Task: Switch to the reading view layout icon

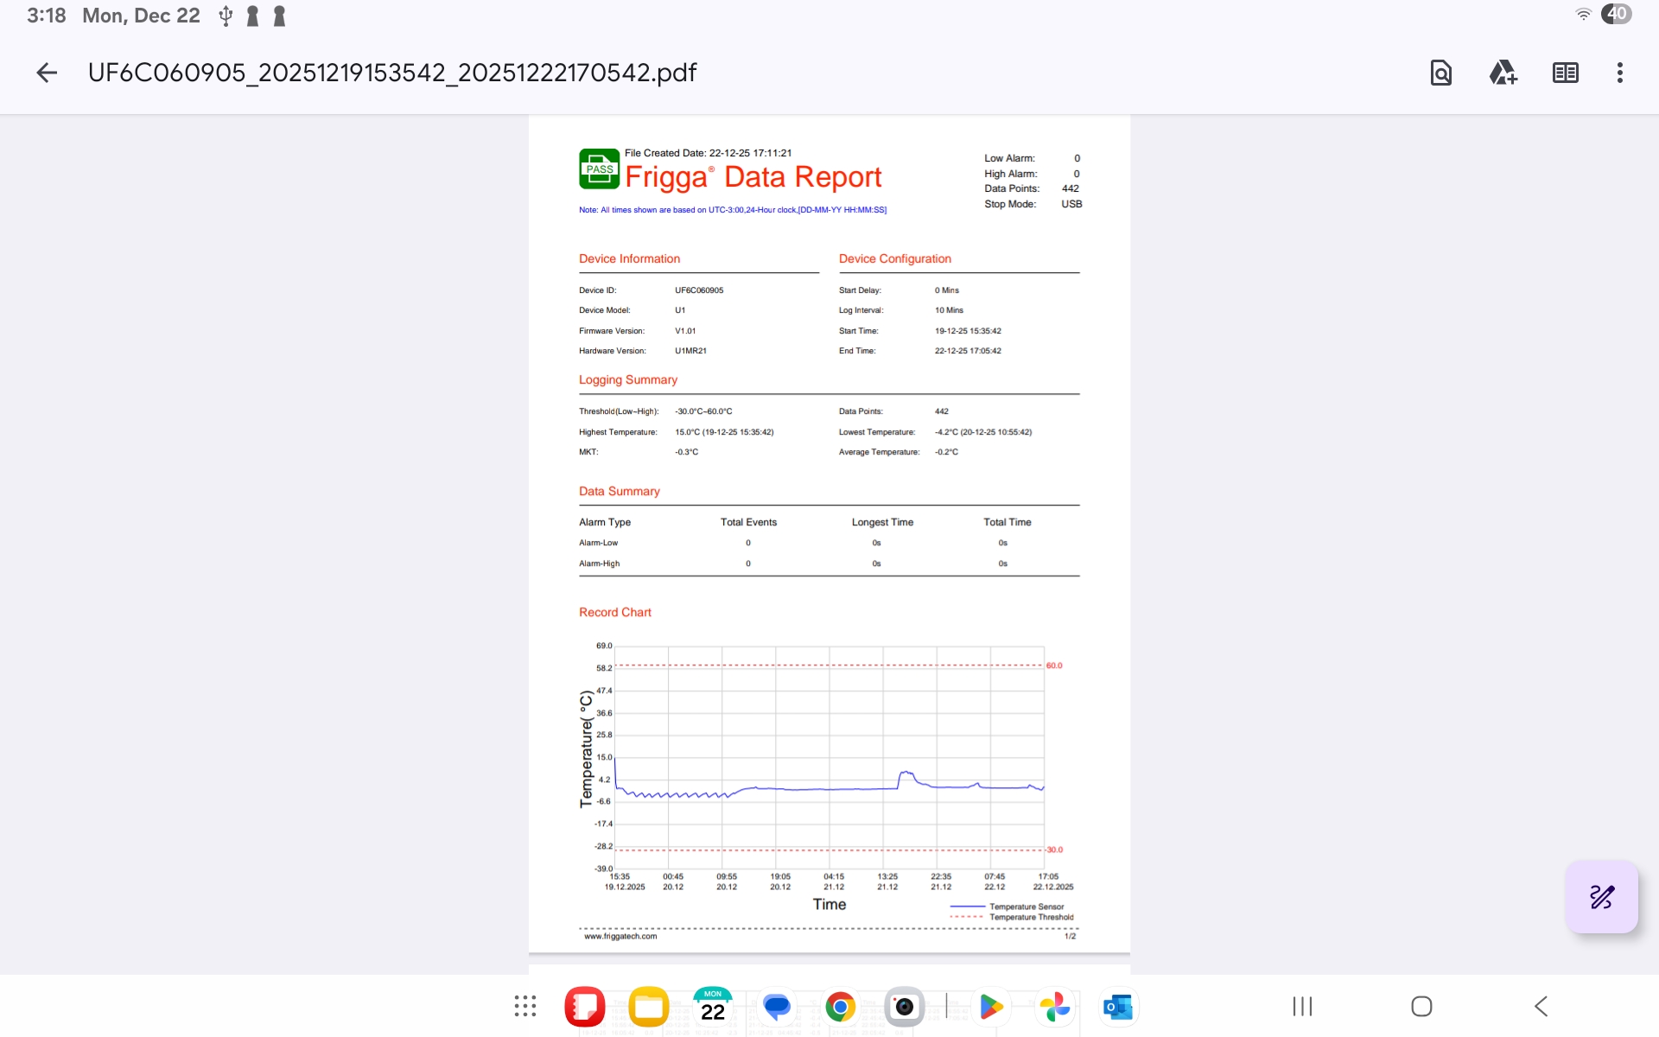Action: pos(1565,73)
